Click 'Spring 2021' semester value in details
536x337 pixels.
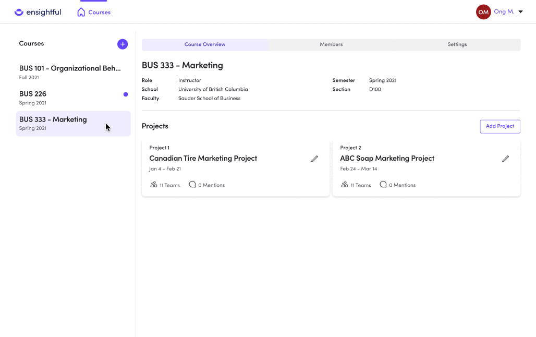(x=383, y=80)
